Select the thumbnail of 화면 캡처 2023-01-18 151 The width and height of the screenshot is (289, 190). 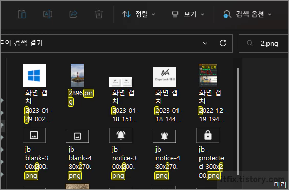pos(121,81)
